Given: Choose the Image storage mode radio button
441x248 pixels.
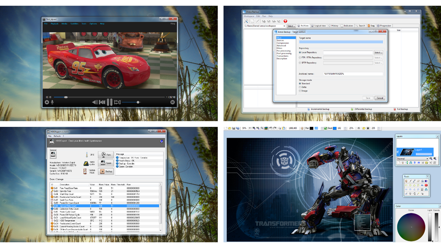Looking at the screenshot, I should click(300, 91).
